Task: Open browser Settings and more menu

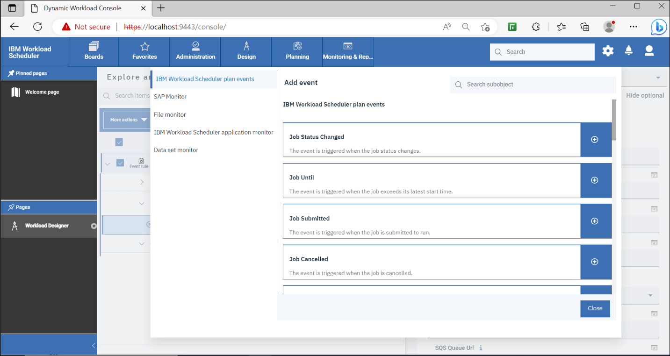Action: [634, 27]
